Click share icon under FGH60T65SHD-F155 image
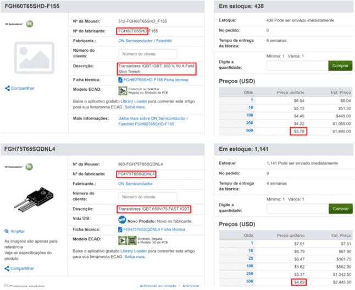The height and width of the screenshot is (290, 355). point(7,88)
